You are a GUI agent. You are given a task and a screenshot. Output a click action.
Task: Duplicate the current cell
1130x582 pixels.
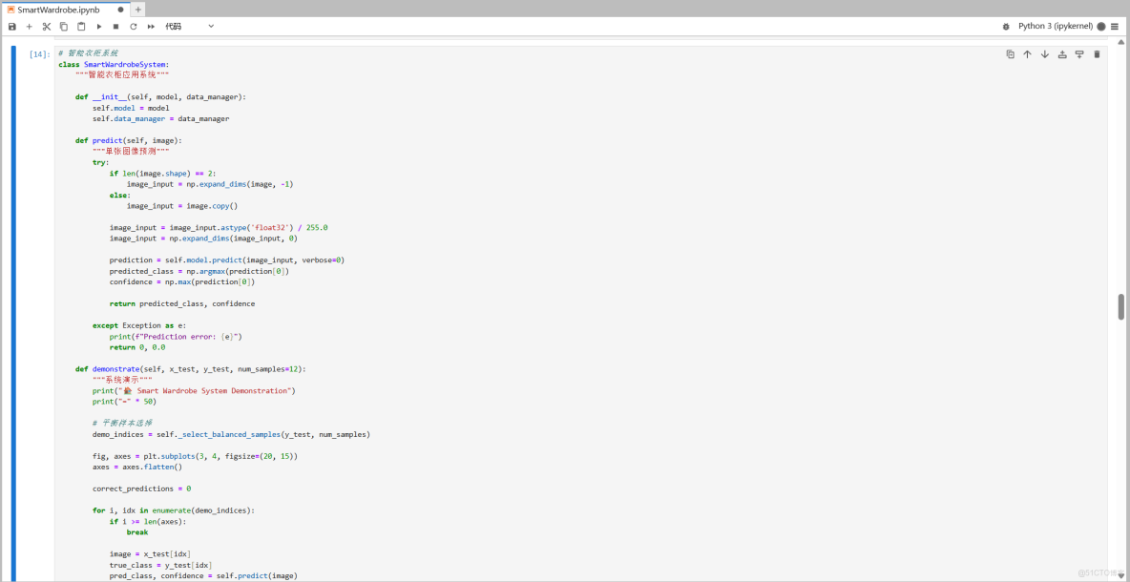(1011, 54)
